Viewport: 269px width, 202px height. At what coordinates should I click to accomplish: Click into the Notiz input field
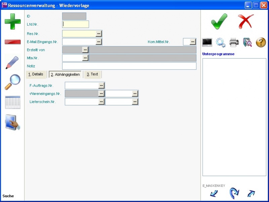point(129,66)
